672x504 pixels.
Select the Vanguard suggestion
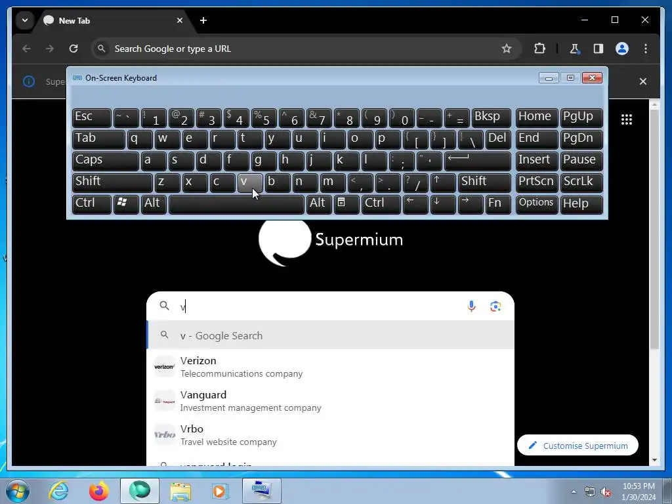tap(331, 401)
